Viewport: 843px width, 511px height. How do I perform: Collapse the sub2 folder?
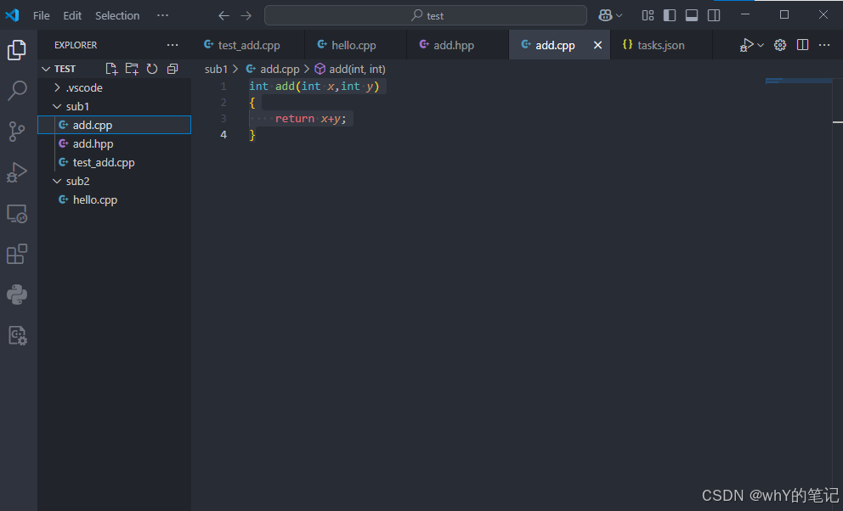(x=114, y=181)
